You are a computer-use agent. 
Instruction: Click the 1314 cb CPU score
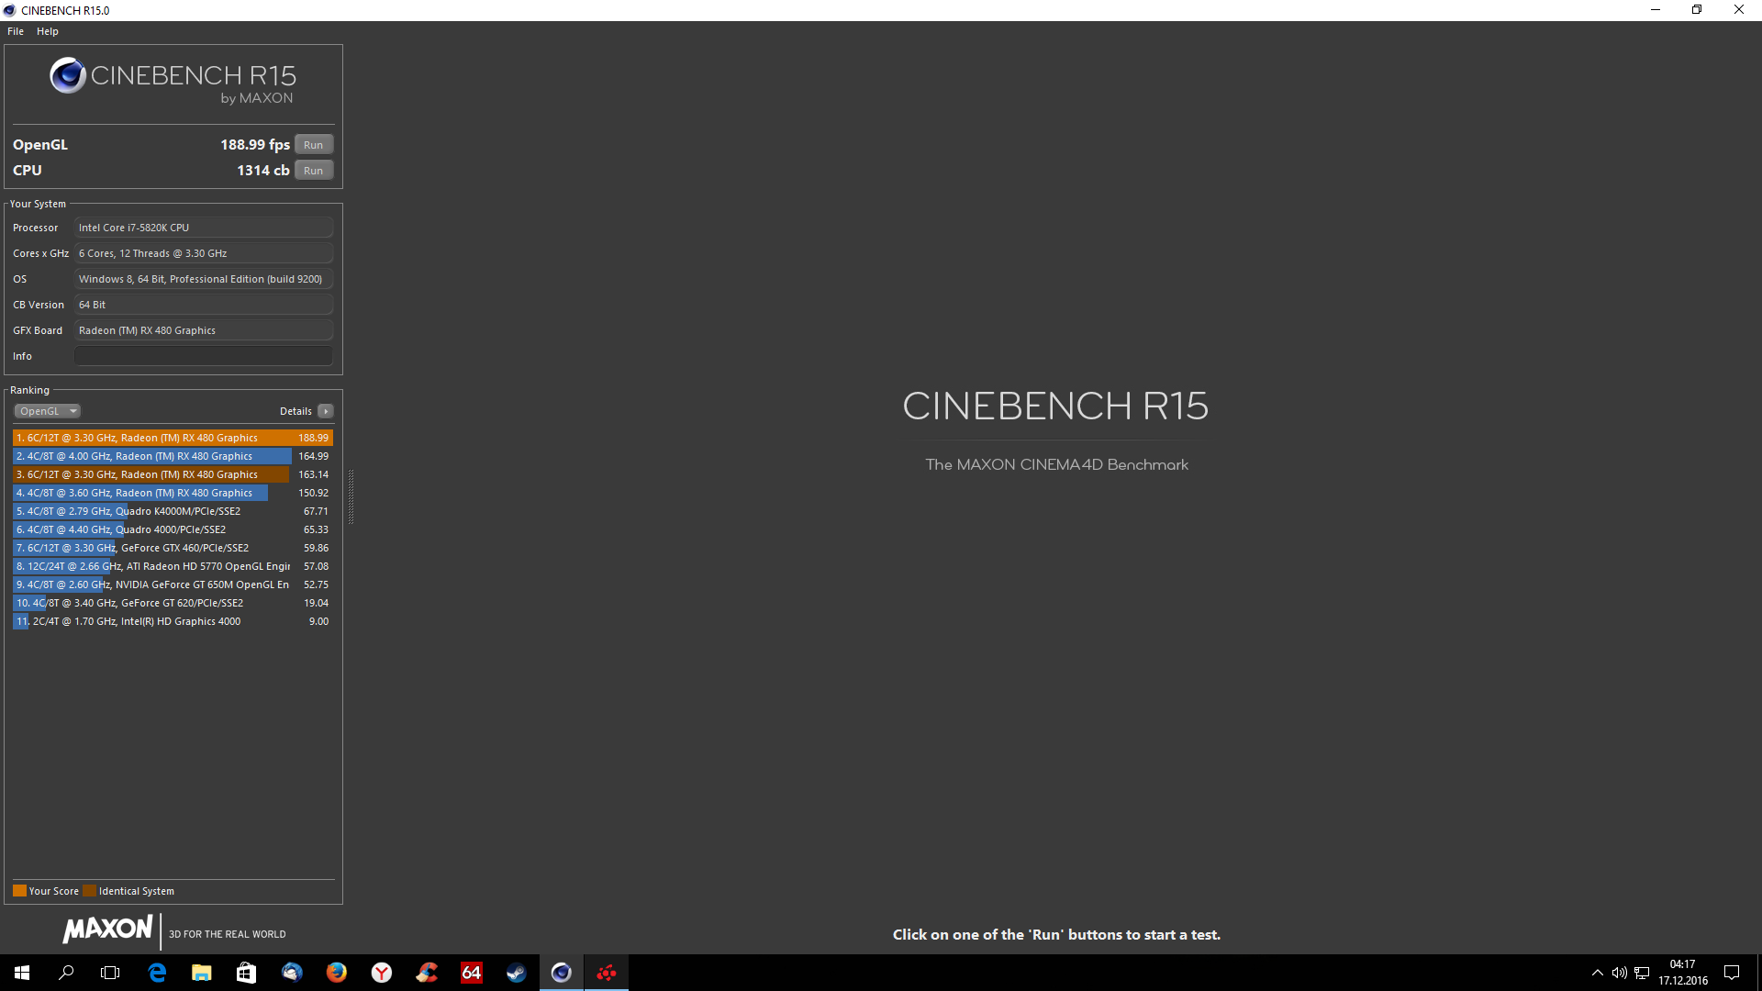(x=263, y=171)
